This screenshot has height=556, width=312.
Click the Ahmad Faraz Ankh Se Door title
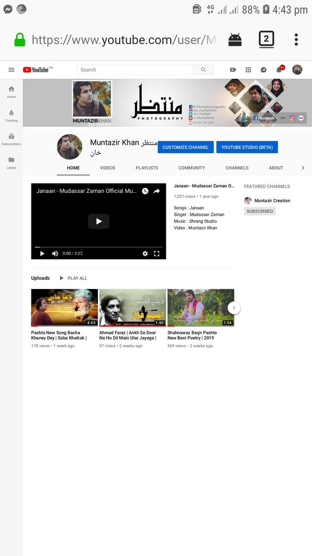point(128,335)
